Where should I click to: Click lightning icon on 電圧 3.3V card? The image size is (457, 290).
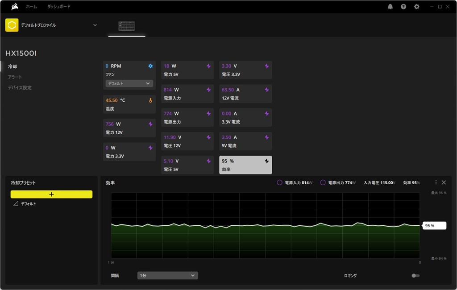coord(267,66)
